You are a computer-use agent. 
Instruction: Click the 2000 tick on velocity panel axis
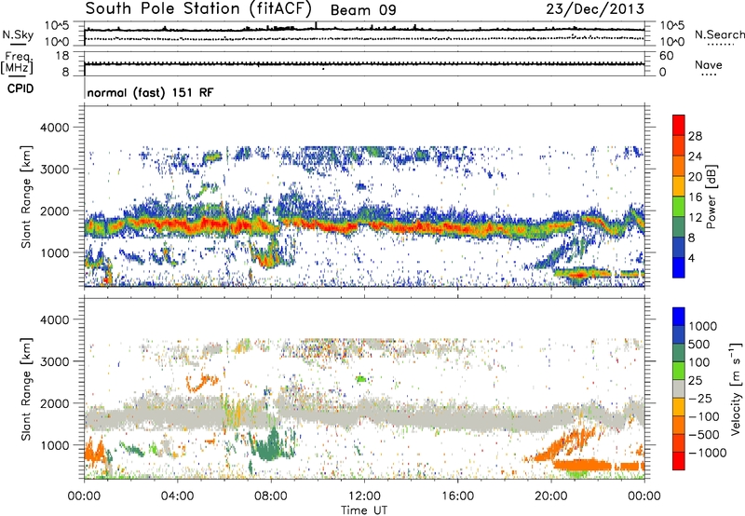[54, 403]
